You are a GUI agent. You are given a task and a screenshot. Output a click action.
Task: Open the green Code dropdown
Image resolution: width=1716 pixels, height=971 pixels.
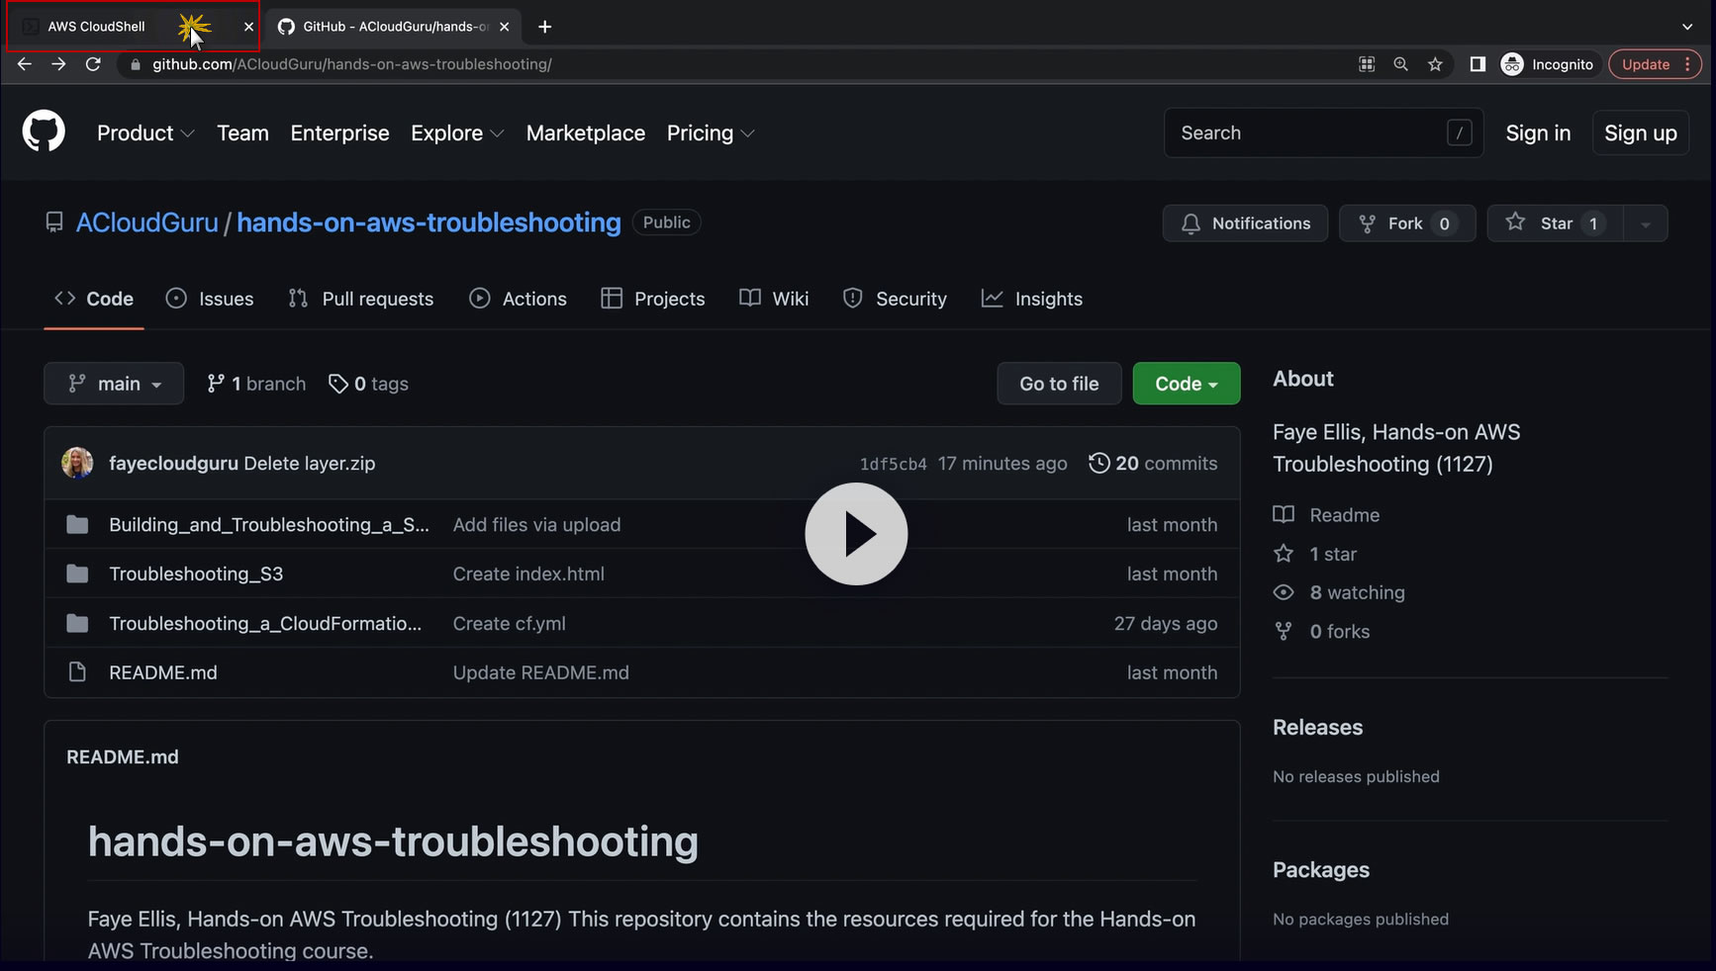(x=1186, y=384)
